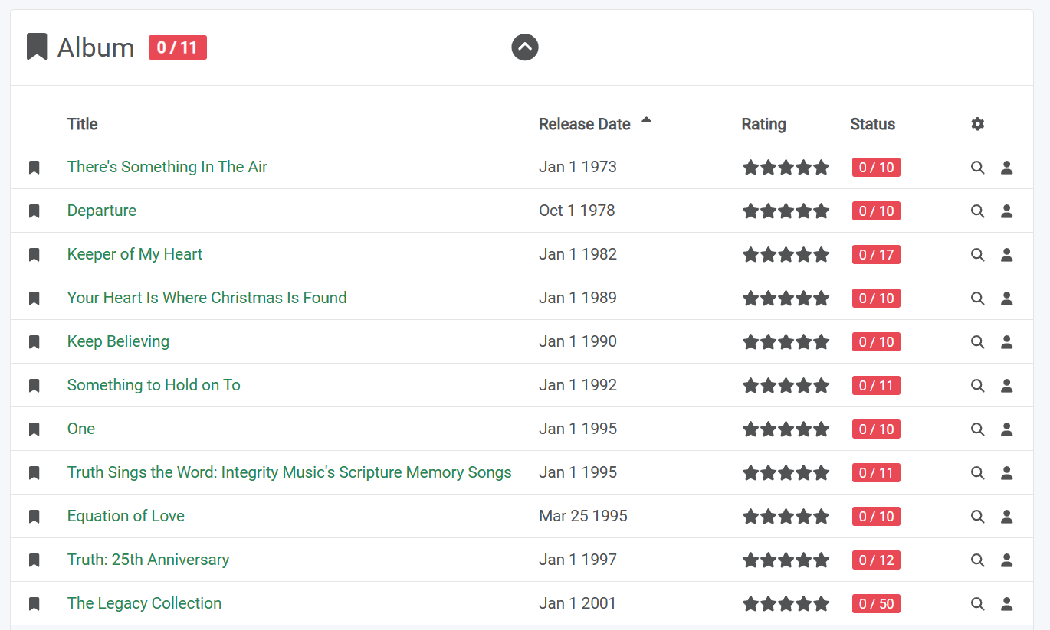Collapse the Album section with the chevron button
This screenshot has height=630, width=1050.
[x=525, y=47]
